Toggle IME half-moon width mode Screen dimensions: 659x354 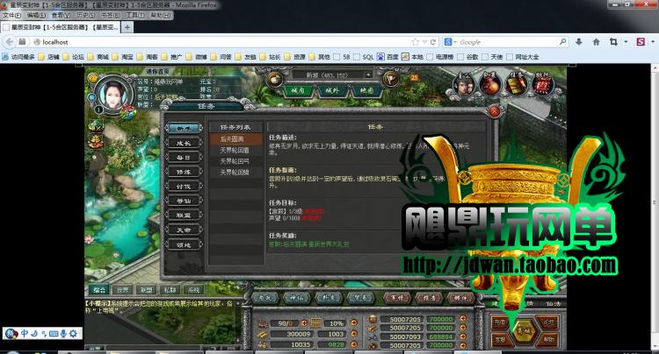coord(34,334)
